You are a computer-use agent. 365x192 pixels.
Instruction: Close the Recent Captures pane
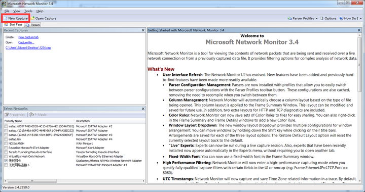click(143, 30)
